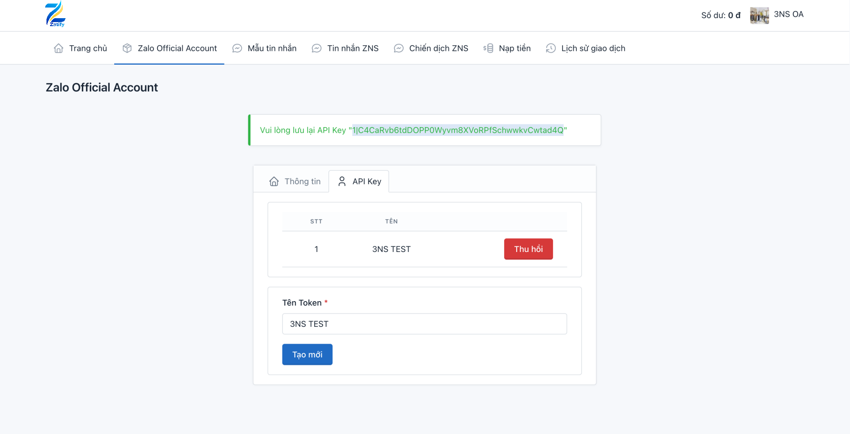Image resolution: width=850 pixels, height=434 pixels.
Task: Click the Tạo mới button
Action: point(307,354)
